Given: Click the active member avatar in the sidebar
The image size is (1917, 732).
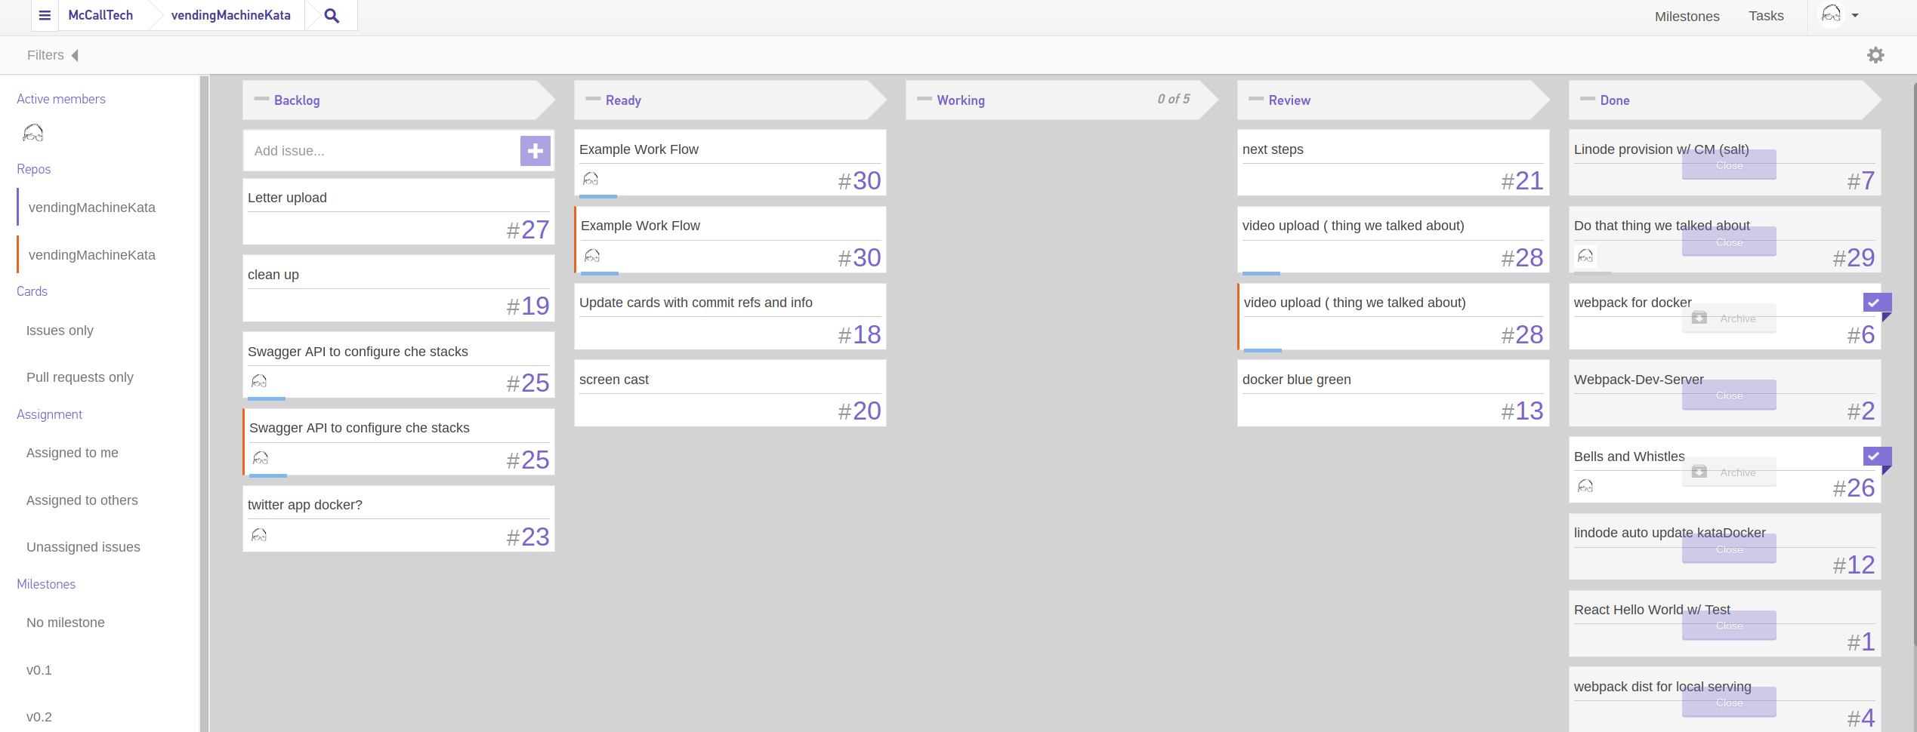Looking at the screenshot, I should pyautogui.click(x=32, y=133).
